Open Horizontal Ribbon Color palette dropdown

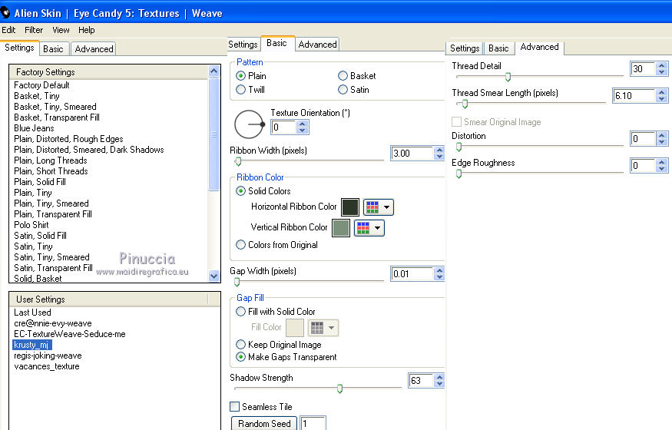(x=379, y=207)
